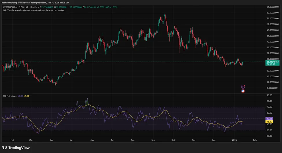This screenshot has height=153, width=282.
Task: Click the 70.00 level on the RSI scale
Action: pyautogui.click(x=270, y=107)
